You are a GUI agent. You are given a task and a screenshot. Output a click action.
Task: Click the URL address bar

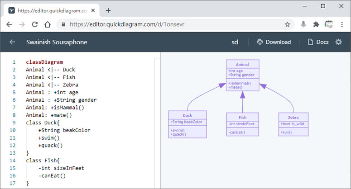point(172,24)
